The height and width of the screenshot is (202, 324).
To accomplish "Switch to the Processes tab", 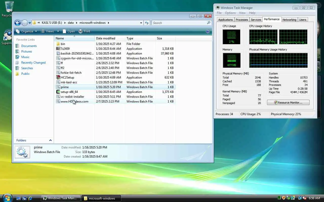I will 242,20.
